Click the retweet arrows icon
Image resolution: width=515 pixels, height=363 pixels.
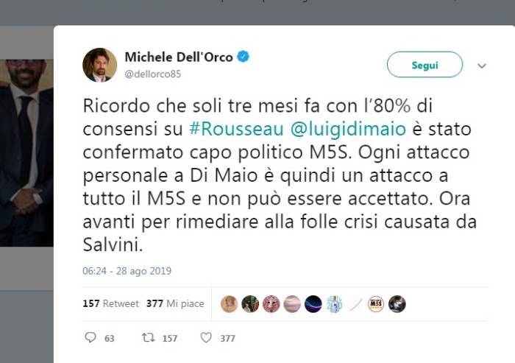tap(148, 337)
